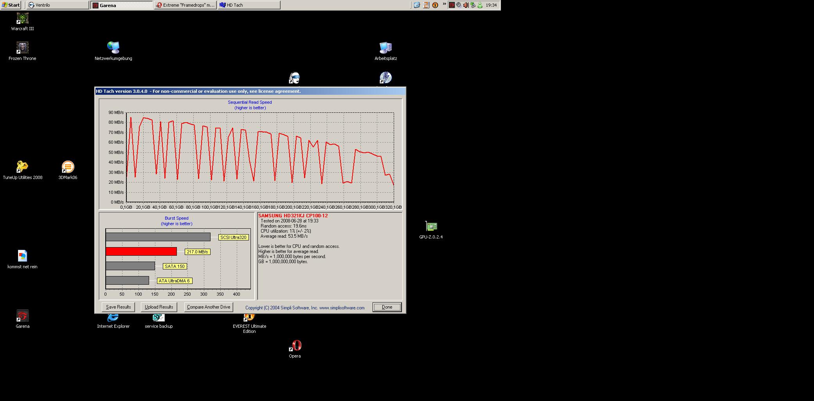Click the 'ATA UltraDMA 6' bar label
Image resolution: width=814 pixels, height=401 pixels.
click(174, 281)
